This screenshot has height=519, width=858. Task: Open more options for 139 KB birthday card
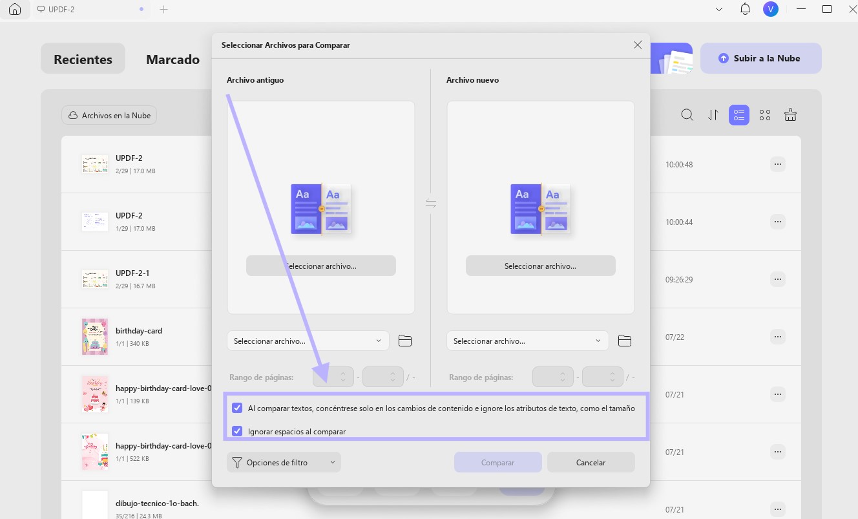pos(778,394)
